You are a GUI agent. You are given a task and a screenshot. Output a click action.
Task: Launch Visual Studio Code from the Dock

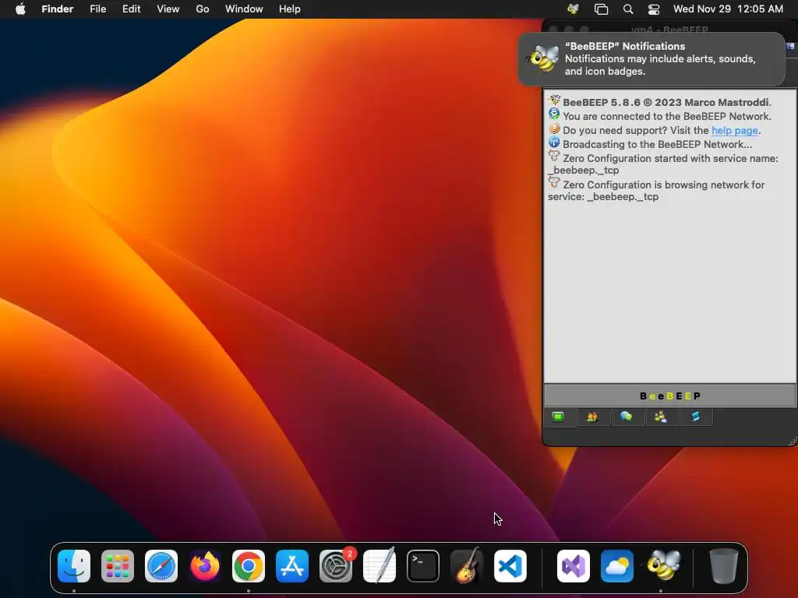pyautogui.click(x=510, y=566)
